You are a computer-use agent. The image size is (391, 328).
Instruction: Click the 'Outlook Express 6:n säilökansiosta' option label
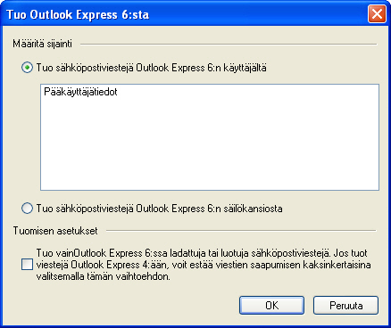(x=209, y=209)
